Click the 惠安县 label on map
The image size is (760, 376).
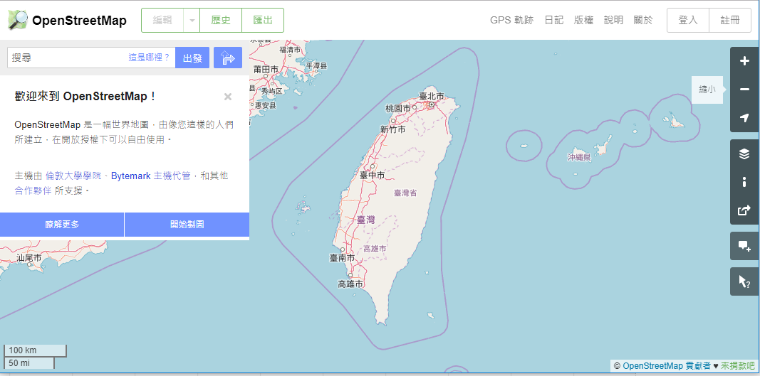click(265, 105)
